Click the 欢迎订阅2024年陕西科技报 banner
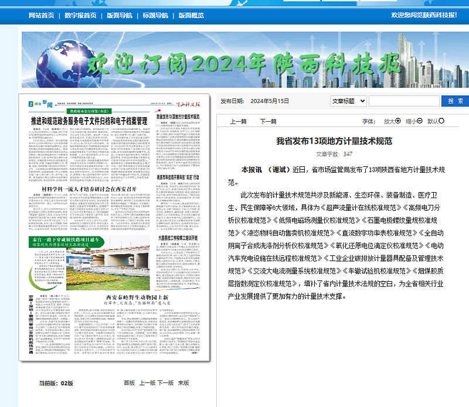Image resolution: width=469 pixels, height=407 pixels. click(245, 60)
